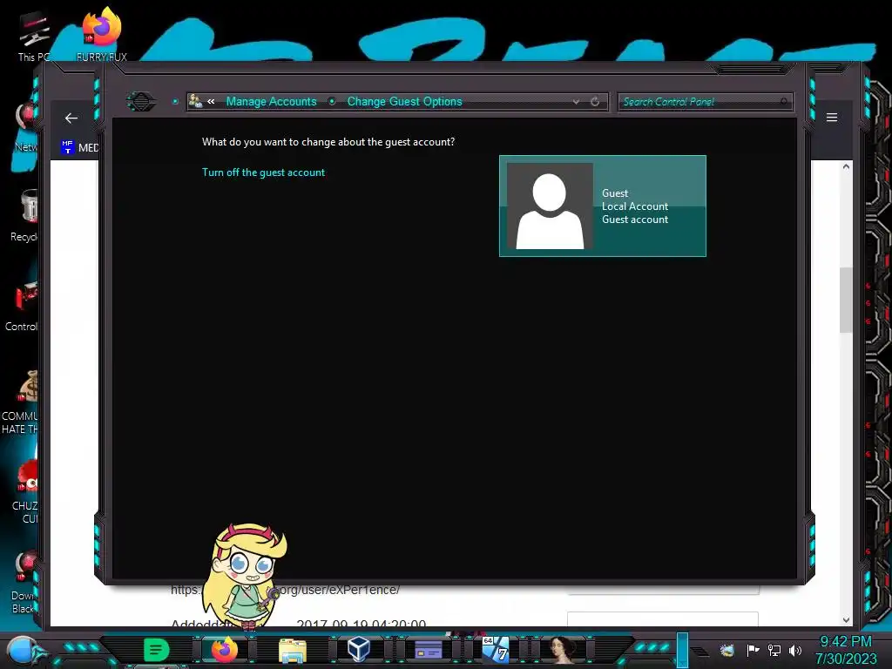Open the Network desktop icon
Viewport: 892px width, 669px height.
click(x=25, y=128)
